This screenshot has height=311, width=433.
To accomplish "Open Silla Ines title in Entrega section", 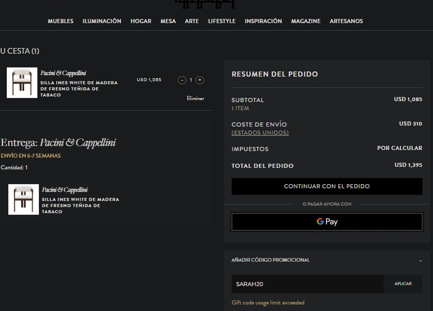I will pyautogui.click(x=80, y=205).
